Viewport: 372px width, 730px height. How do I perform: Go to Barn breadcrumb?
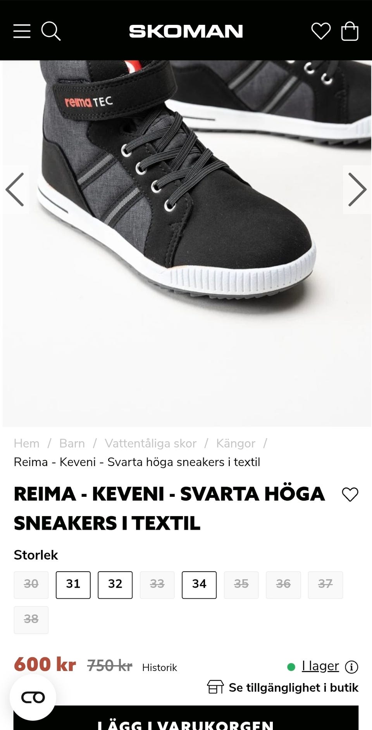72,443
